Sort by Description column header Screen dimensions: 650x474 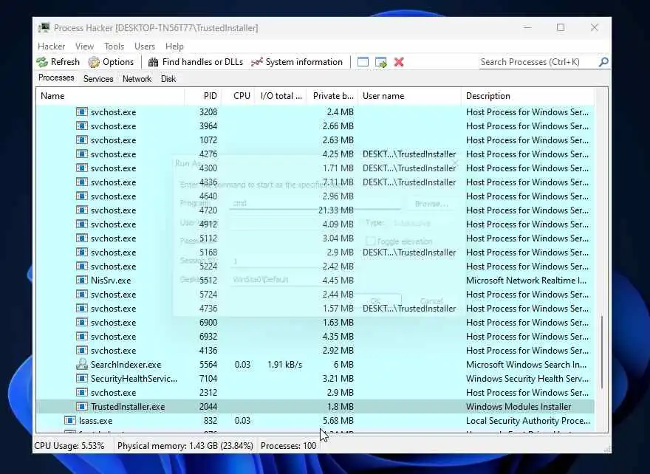(527, 96)
